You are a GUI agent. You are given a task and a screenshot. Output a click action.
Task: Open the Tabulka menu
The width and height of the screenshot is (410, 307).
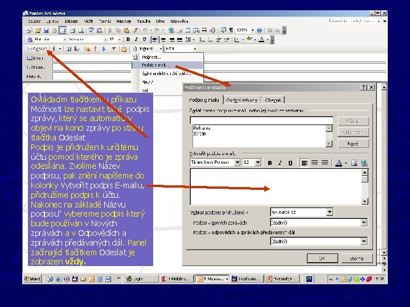click(x=143, y=22)
